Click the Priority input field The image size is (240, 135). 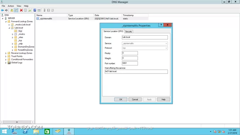tap(130, 53)
